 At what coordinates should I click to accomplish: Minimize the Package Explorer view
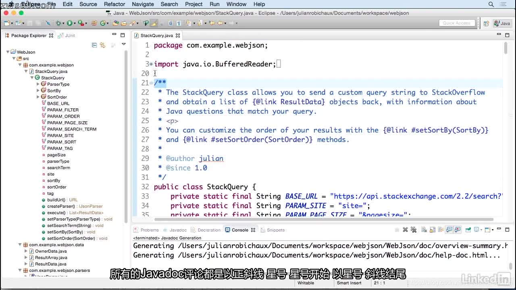pos(114,35)
